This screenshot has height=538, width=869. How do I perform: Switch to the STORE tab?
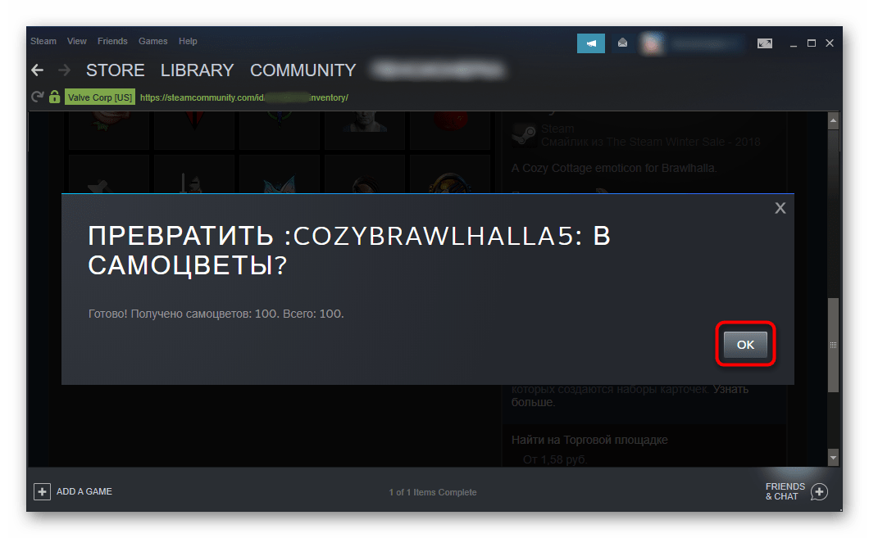[x=116, y=70]
